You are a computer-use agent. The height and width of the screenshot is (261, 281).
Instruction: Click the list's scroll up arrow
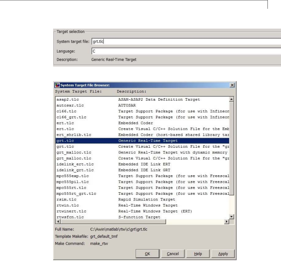coord(231,99)
